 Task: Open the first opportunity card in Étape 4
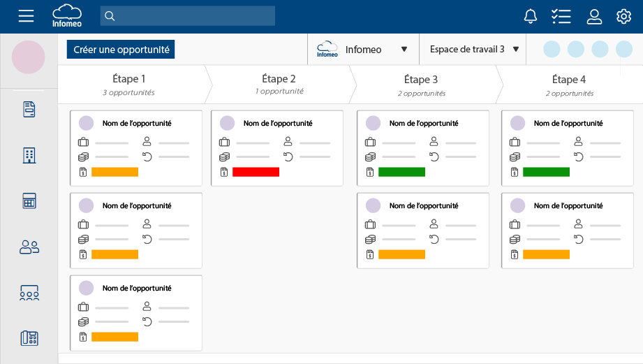point(567,147)
